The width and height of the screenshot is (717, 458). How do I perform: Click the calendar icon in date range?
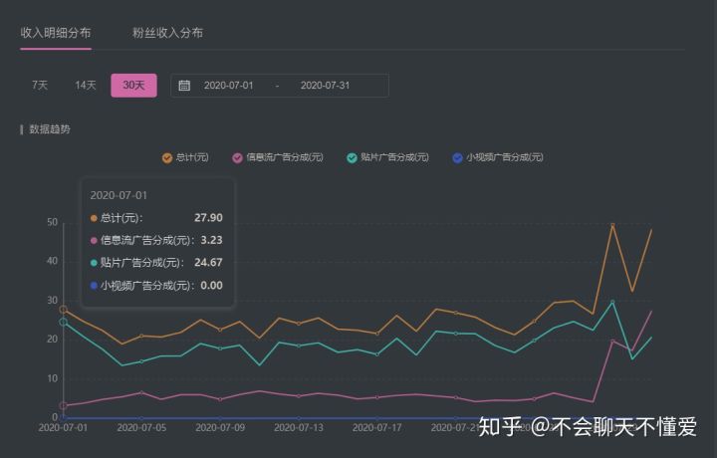[184, 85]
